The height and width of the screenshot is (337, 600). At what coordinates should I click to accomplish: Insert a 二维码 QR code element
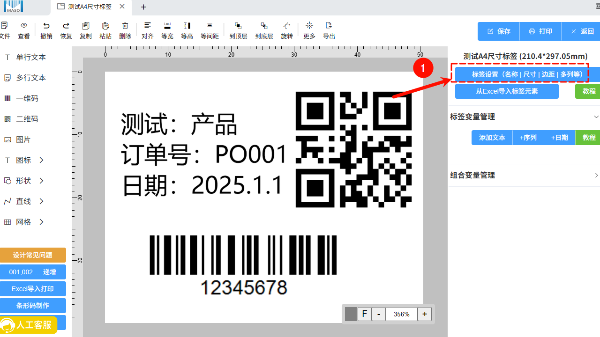22,119
